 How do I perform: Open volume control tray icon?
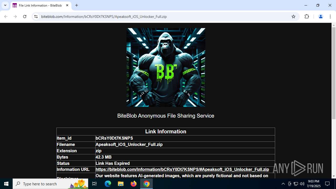302,184
